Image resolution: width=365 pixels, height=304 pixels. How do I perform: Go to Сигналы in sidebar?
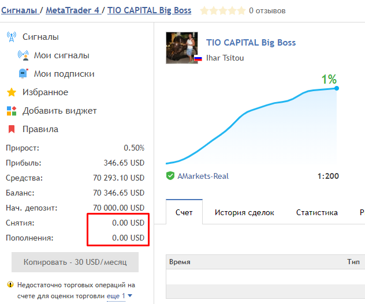[40, 37]
